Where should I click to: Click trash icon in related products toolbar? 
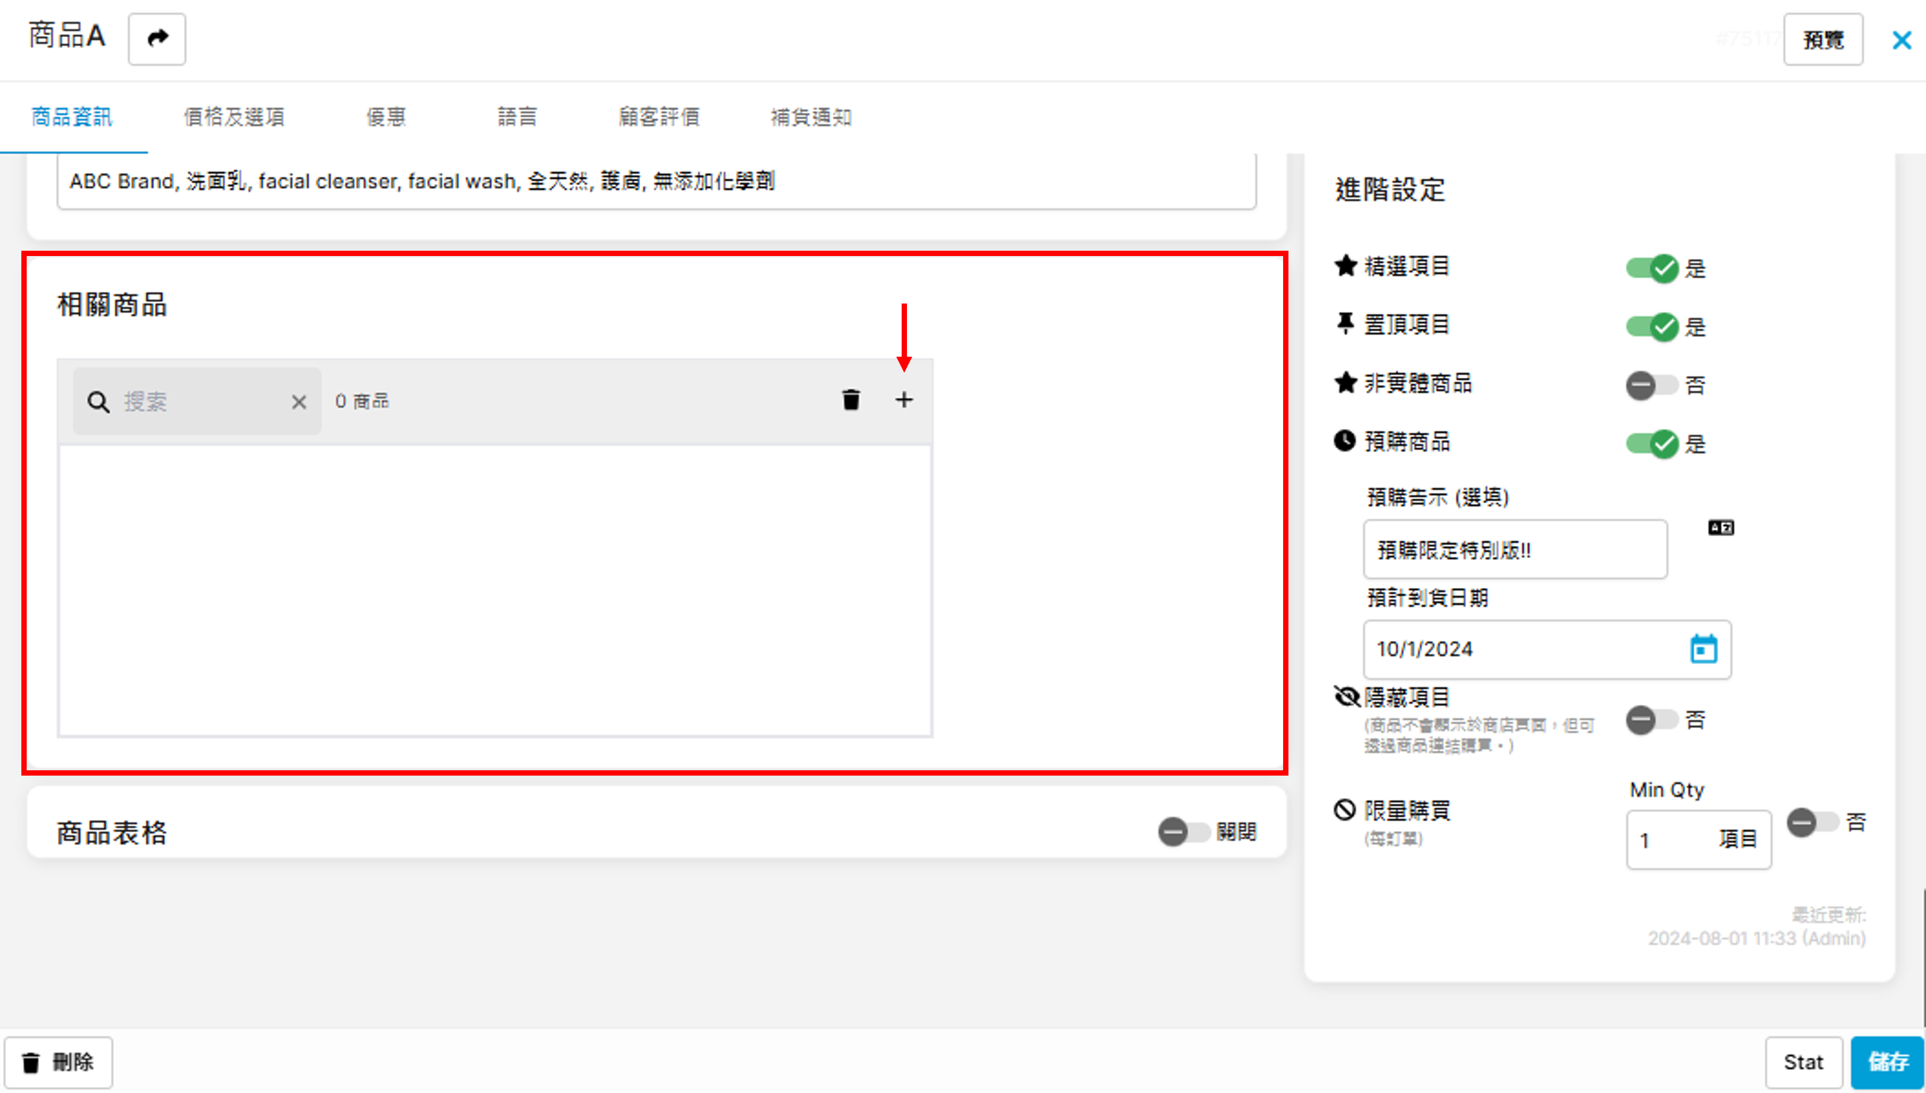[850, 400]
